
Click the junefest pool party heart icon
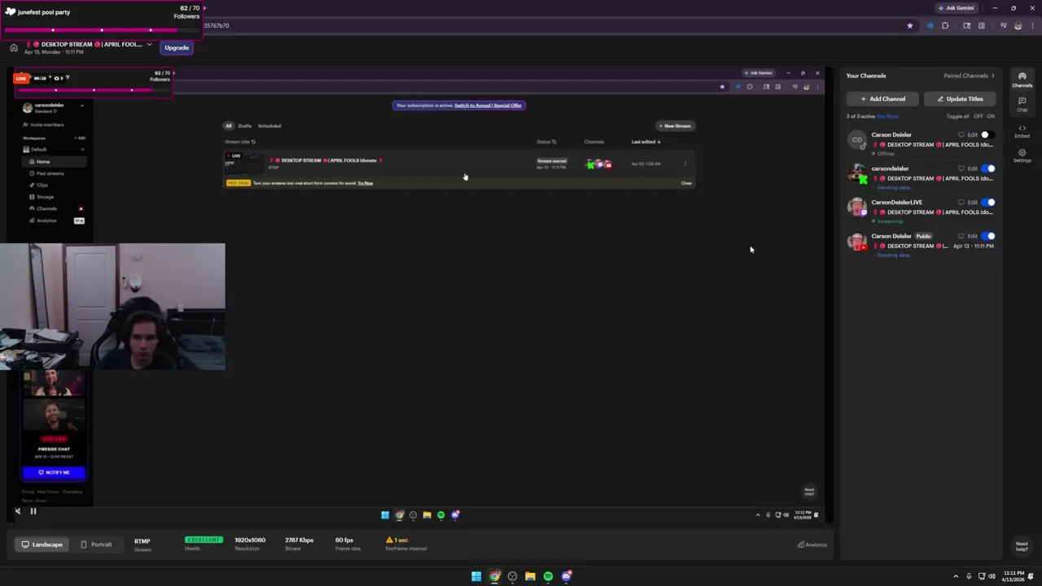pos(10,12)
